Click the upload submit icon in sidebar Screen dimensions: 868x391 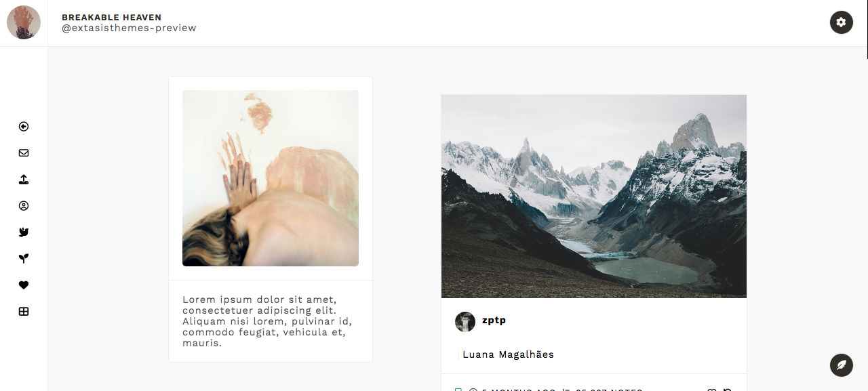[24, 180]
